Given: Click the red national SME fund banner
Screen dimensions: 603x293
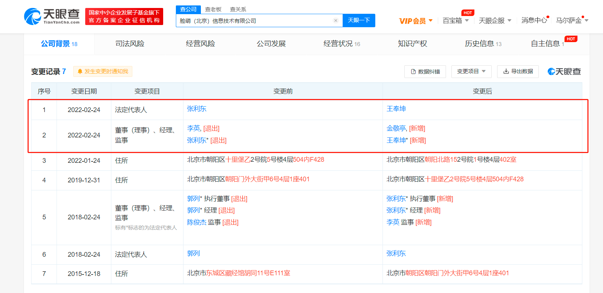Looking at the screenshot, I should [x=124, y=16].
